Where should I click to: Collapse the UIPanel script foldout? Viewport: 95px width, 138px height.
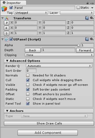point(2,39)
